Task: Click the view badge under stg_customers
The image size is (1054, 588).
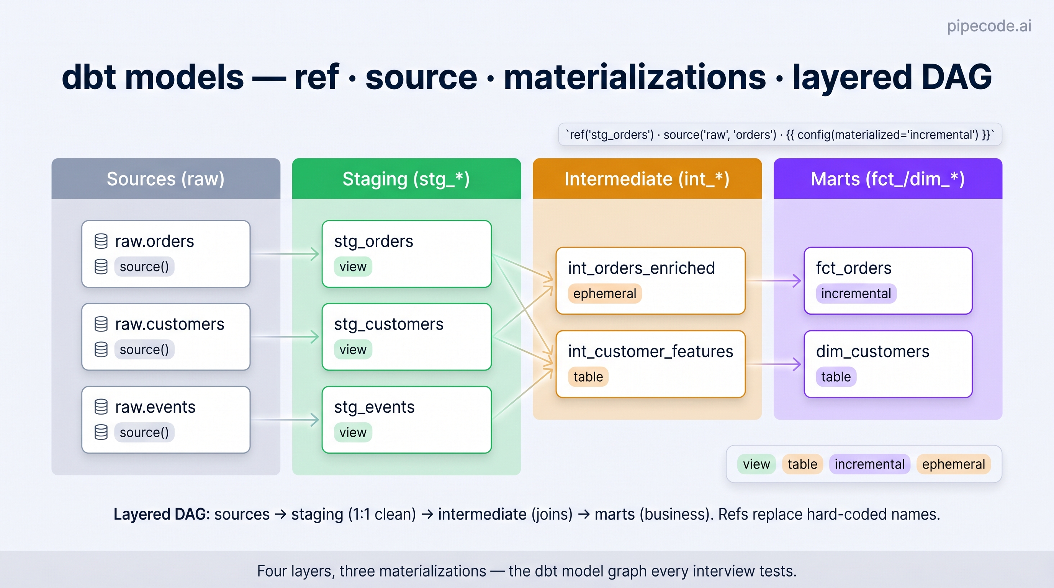Action: [353, 350]
